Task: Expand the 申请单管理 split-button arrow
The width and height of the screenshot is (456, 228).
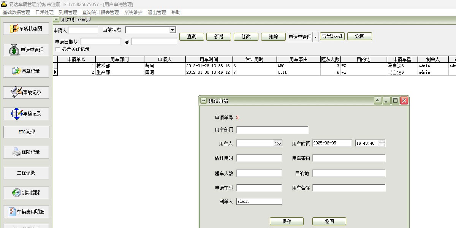Action: [x=315, y=37]
